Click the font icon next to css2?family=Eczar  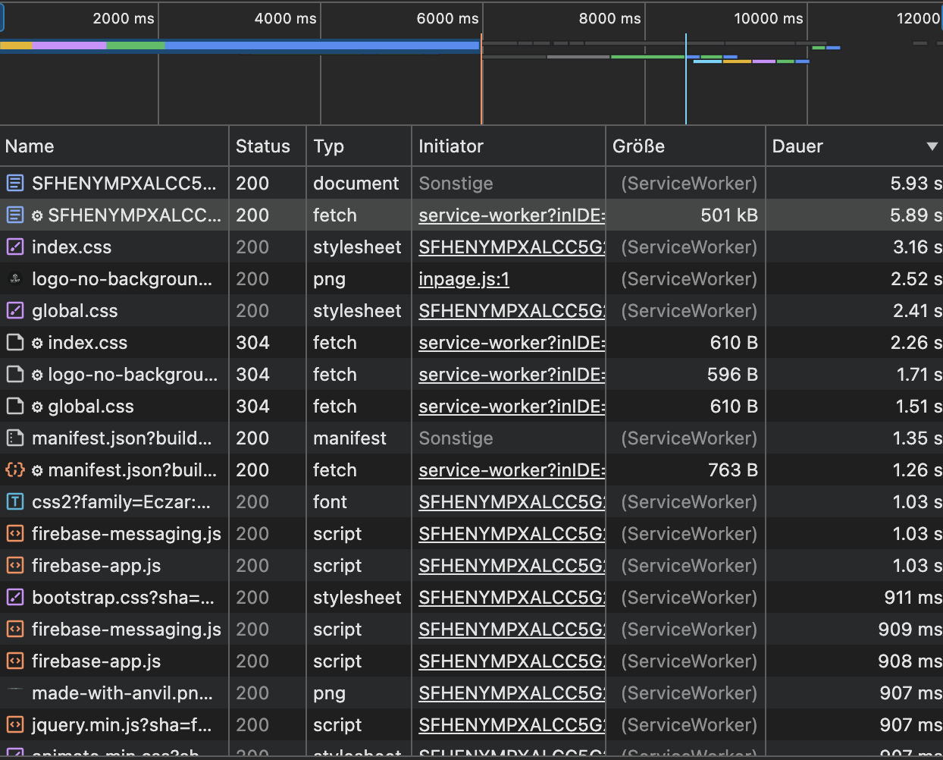[14, 501]
